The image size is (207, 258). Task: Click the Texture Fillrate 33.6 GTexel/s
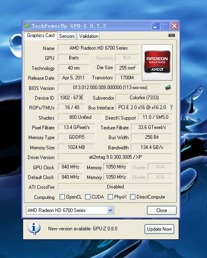(152, 127)
